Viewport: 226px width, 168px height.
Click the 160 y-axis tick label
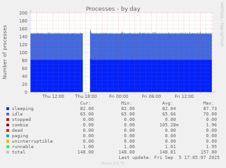pyautogui.click(x=23, y=29)
